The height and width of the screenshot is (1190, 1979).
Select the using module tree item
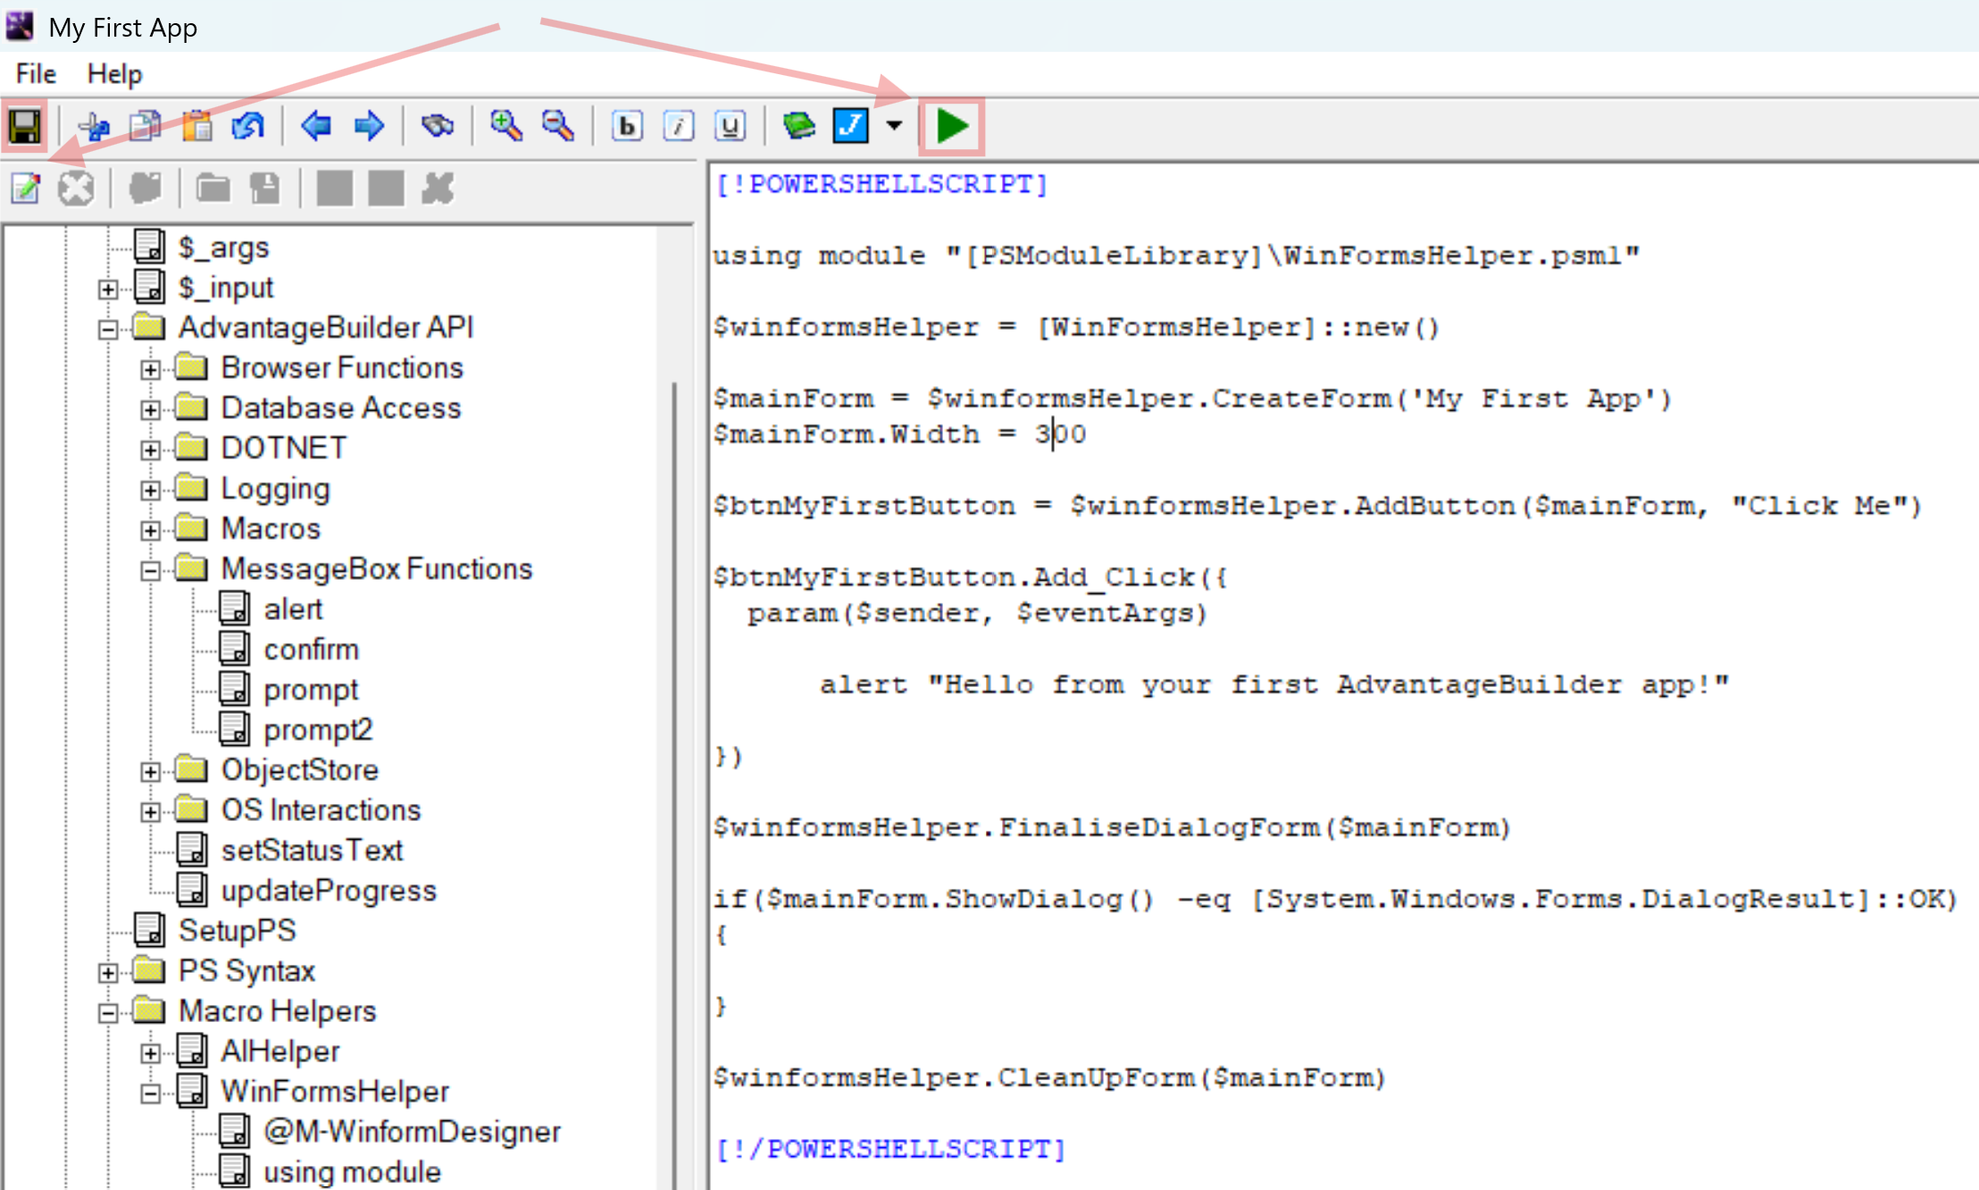(352, 1172)
